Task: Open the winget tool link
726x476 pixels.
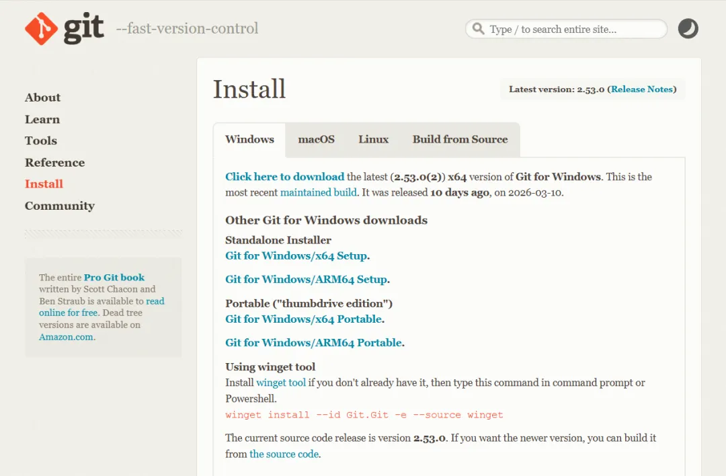Action: [281, 383]
